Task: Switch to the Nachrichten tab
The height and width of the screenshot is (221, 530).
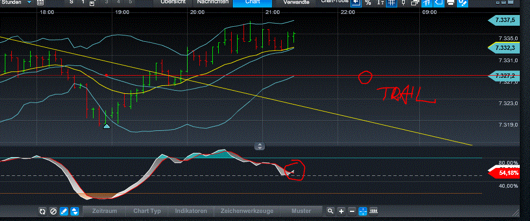Action: (213, 2)
